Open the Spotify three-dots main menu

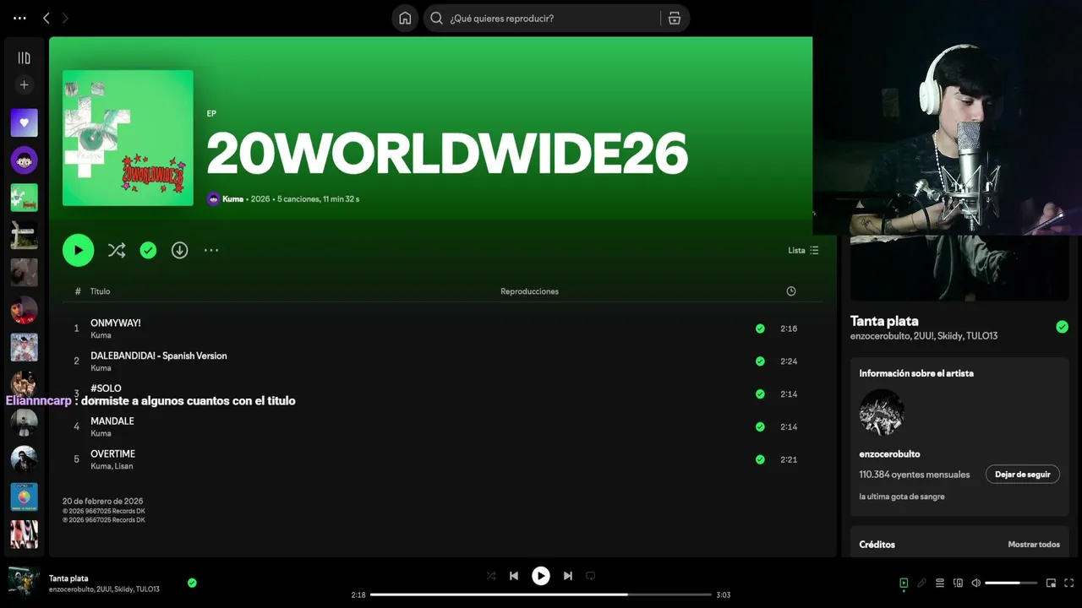click(20, 18)
